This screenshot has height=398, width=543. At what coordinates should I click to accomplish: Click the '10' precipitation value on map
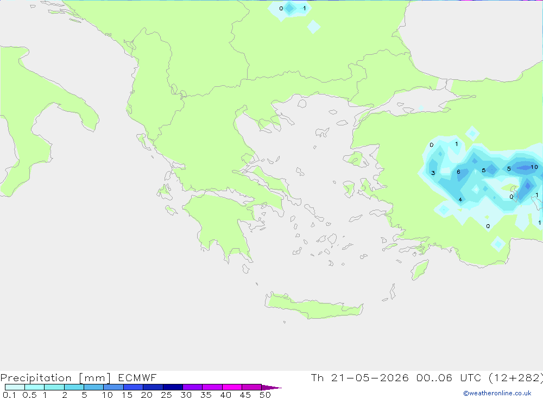[x=534, y=167]
